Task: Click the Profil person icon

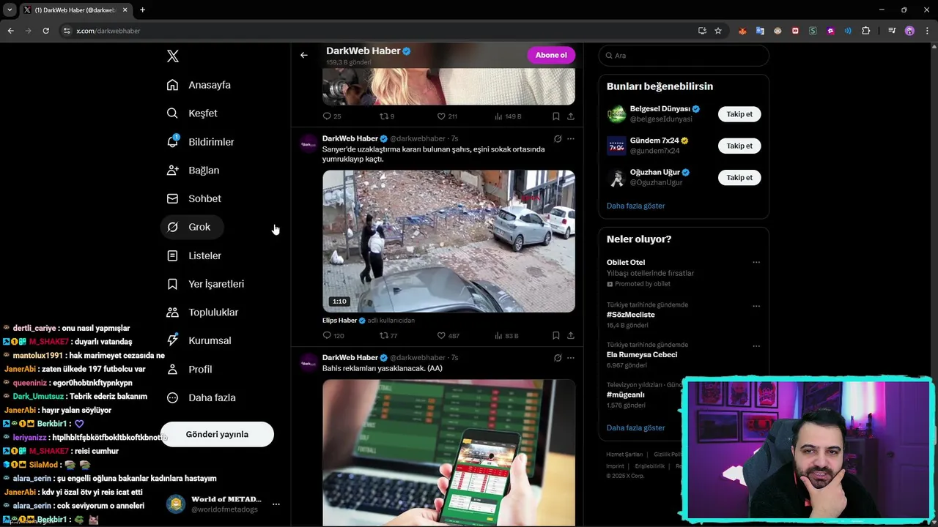Action: click(x=172, y=369)
